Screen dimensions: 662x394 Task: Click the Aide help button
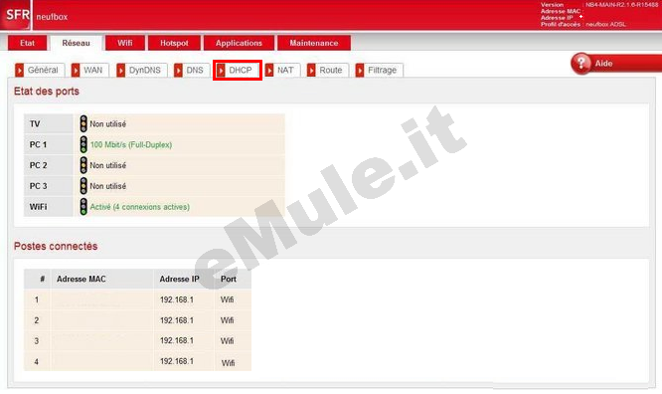[616, 64]
